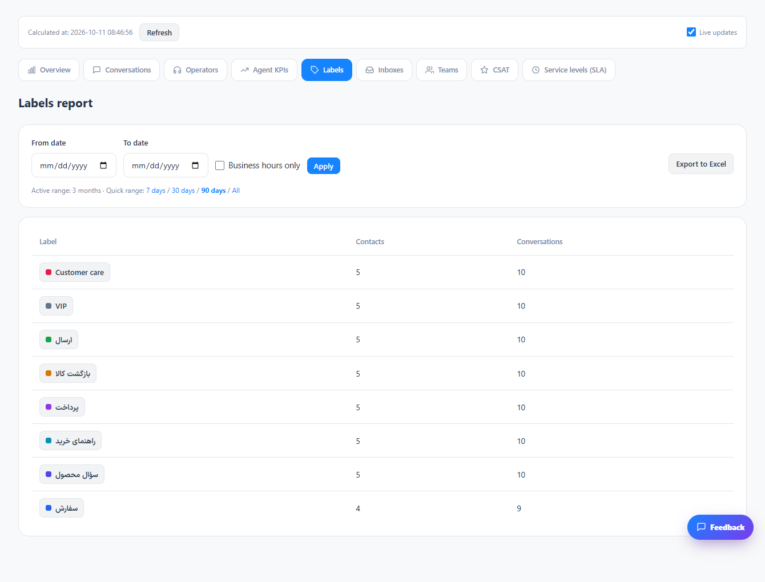Switch to the Teams tab

pos(442,70)
